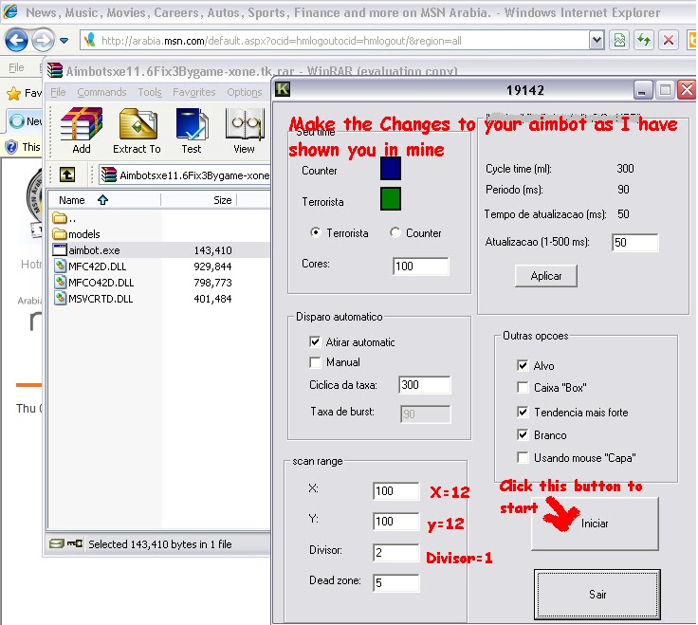Click the Ciclica da taxa input field
Viewport: 698px width, 625px height.
point(425,385)
